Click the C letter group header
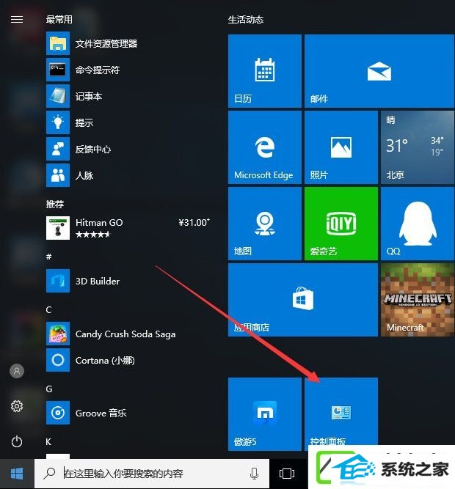455x489 pixels. pyautogui.click(x=48, y=309)
